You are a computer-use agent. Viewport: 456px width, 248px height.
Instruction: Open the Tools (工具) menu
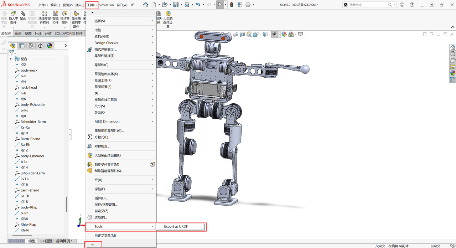click(x=92, y=5)
